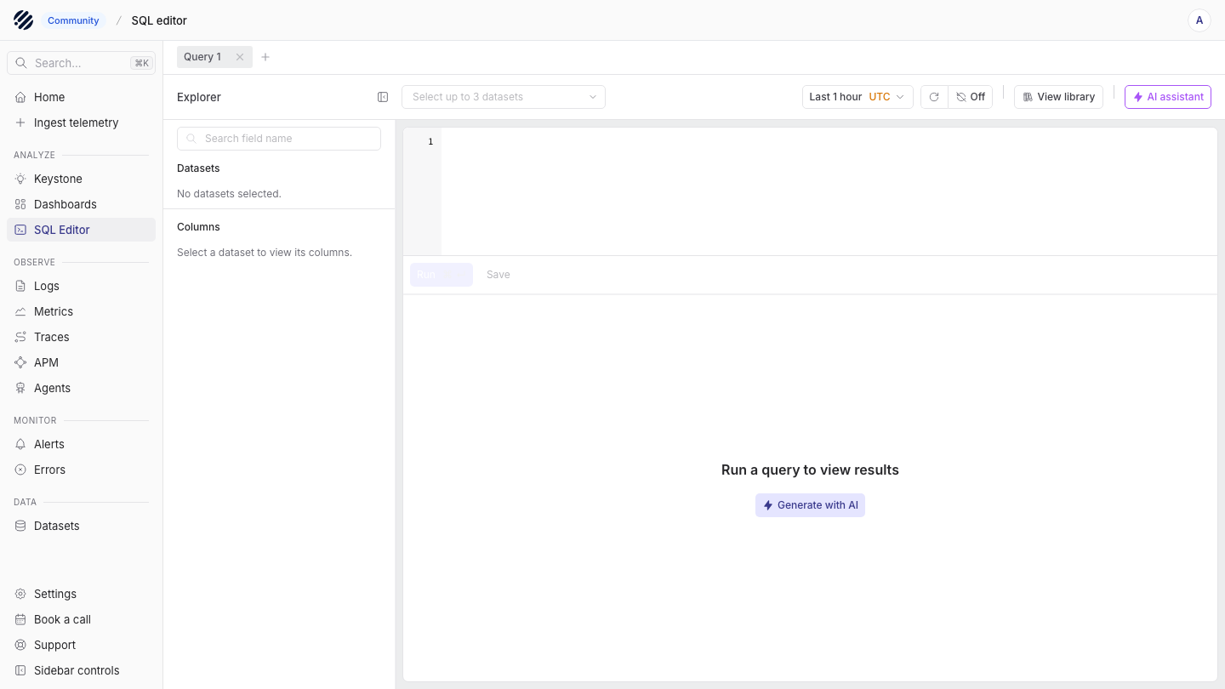Click the Errors circle-x icon
This screenshot has width=1225, height=689.
pyautogui.click(x=20, y=470)
